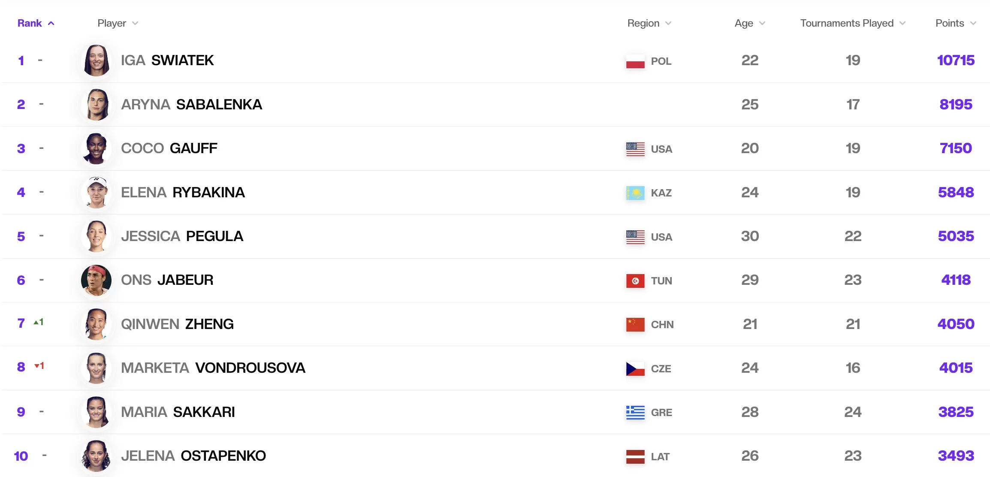
Task: Open Aryna Sabalenka's profile link
Action: (x=191, y=105)
